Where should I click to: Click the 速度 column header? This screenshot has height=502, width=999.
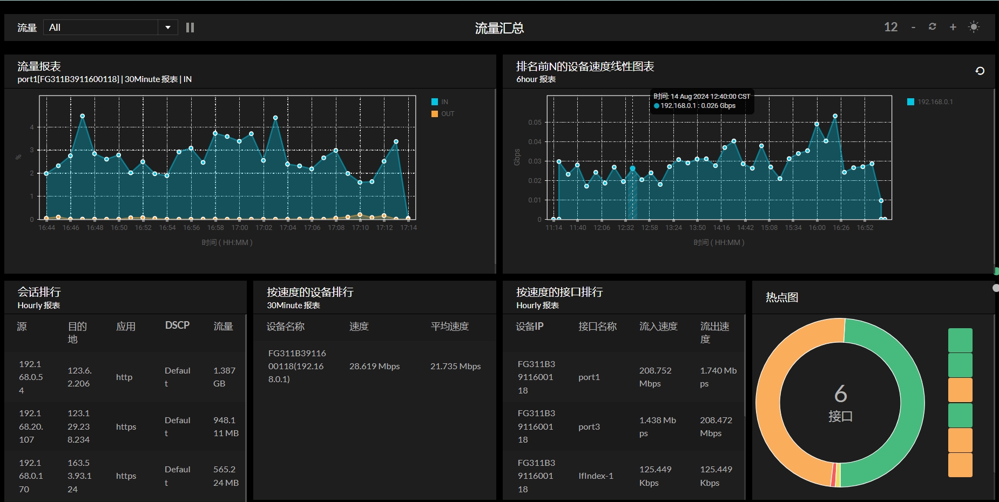click(x=359, y=327)
